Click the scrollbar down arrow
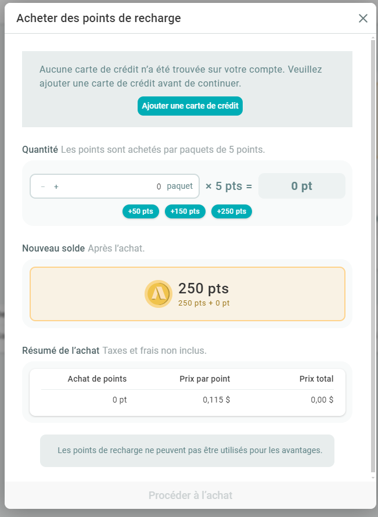This screenshot has height=517, width=378. pos(373,477)
